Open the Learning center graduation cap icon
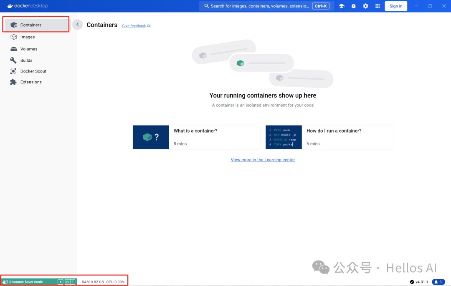451x286 pixels. tap(342, 6)
